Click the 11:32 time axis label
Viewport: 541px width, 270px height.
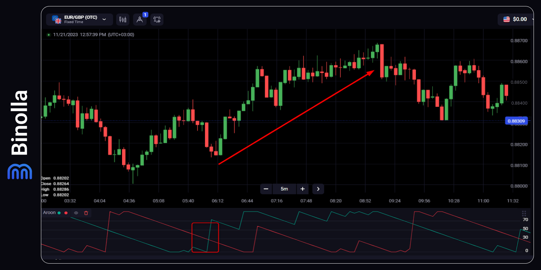coord(513,201)
